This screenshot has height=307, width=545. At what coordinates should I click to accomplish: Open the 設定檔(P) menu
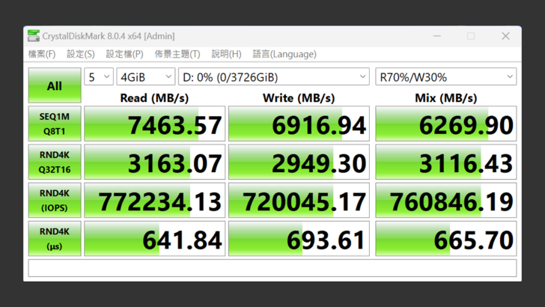tap(124, 54)
